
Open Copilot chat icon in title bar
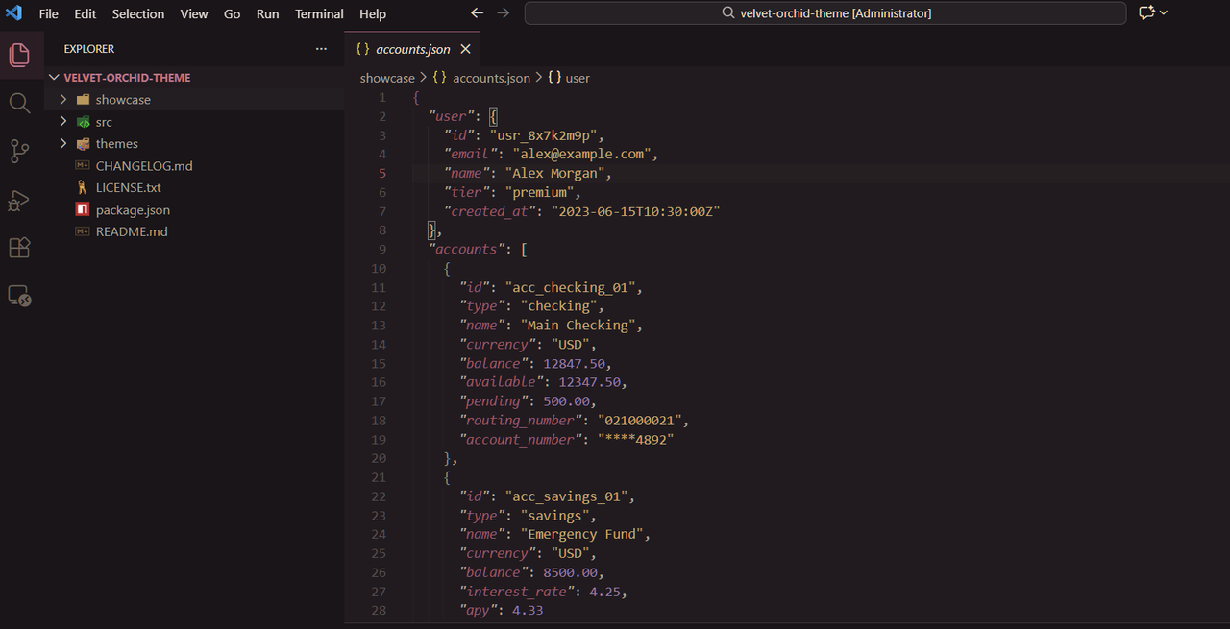click(1145, 13)
